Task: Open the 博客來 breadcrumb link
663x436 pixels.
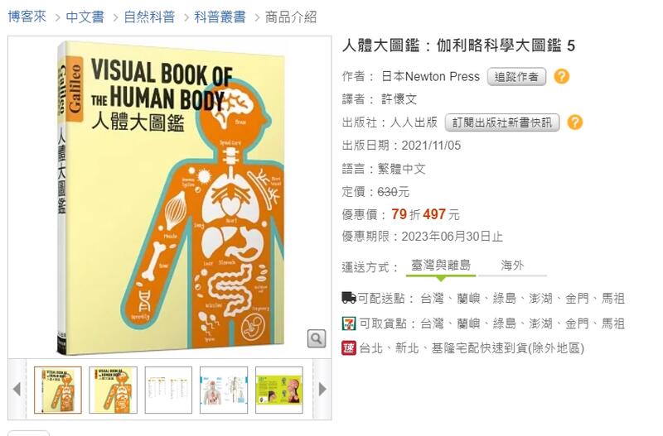Action: pyautogui.click(x=27, y=17)
